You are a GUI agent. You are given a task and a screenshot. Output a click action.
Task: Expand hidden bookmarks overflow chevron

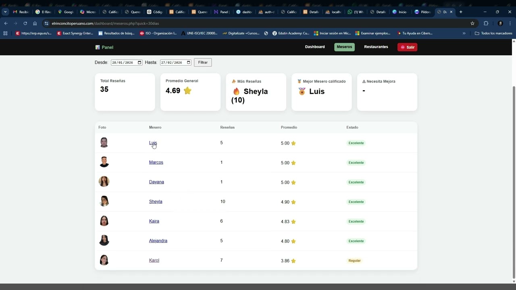pyautogui.click(x=464, y=33)
